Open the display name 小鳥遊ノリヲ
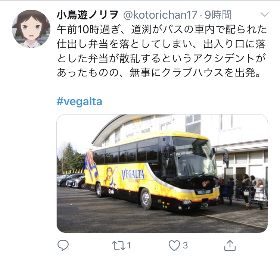The image size is (280, 257). (x=87, y=15)
